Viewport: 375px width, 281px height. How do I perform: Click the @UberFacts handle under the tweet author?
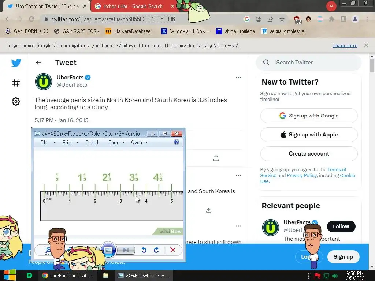click(x=72, y=85)
